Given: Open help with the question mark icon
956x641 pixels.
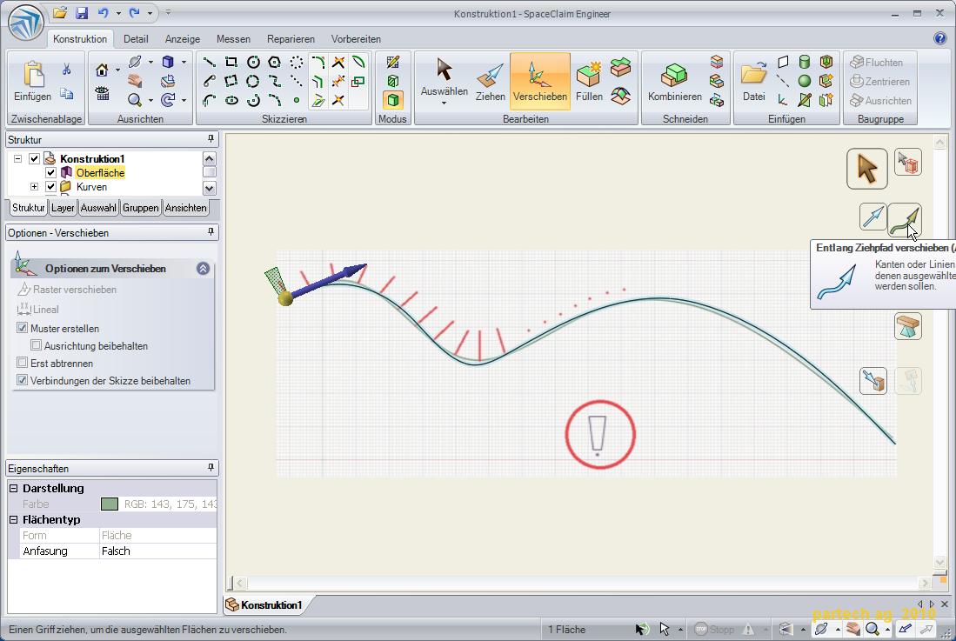Looking at the screenshot, I should tap(939, 38).
